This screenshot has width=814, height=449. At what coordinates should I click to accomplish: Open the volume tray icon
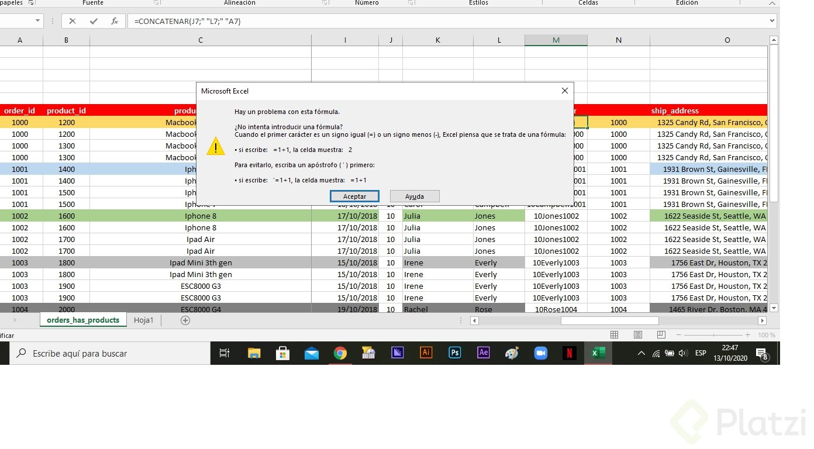(683, 353)
